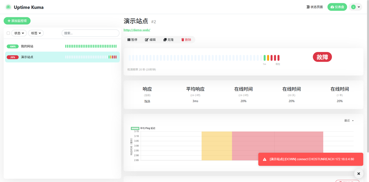369x182 pixels.
Task: Click the orange heartbeat beat in main bar
Action: coord(268,58)
